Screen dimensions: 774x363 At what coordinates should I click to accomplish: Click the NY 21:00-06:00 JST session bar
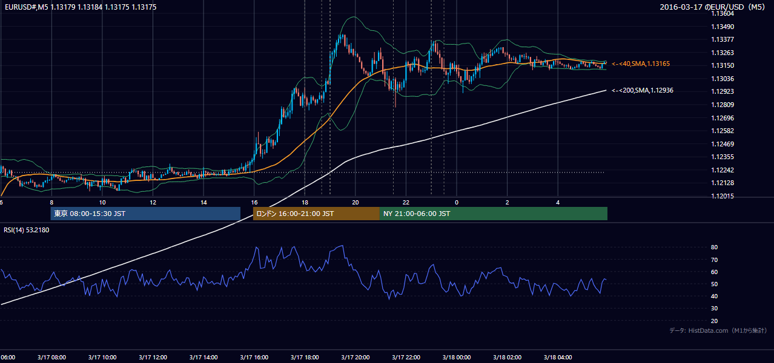(x=494, y=214)
